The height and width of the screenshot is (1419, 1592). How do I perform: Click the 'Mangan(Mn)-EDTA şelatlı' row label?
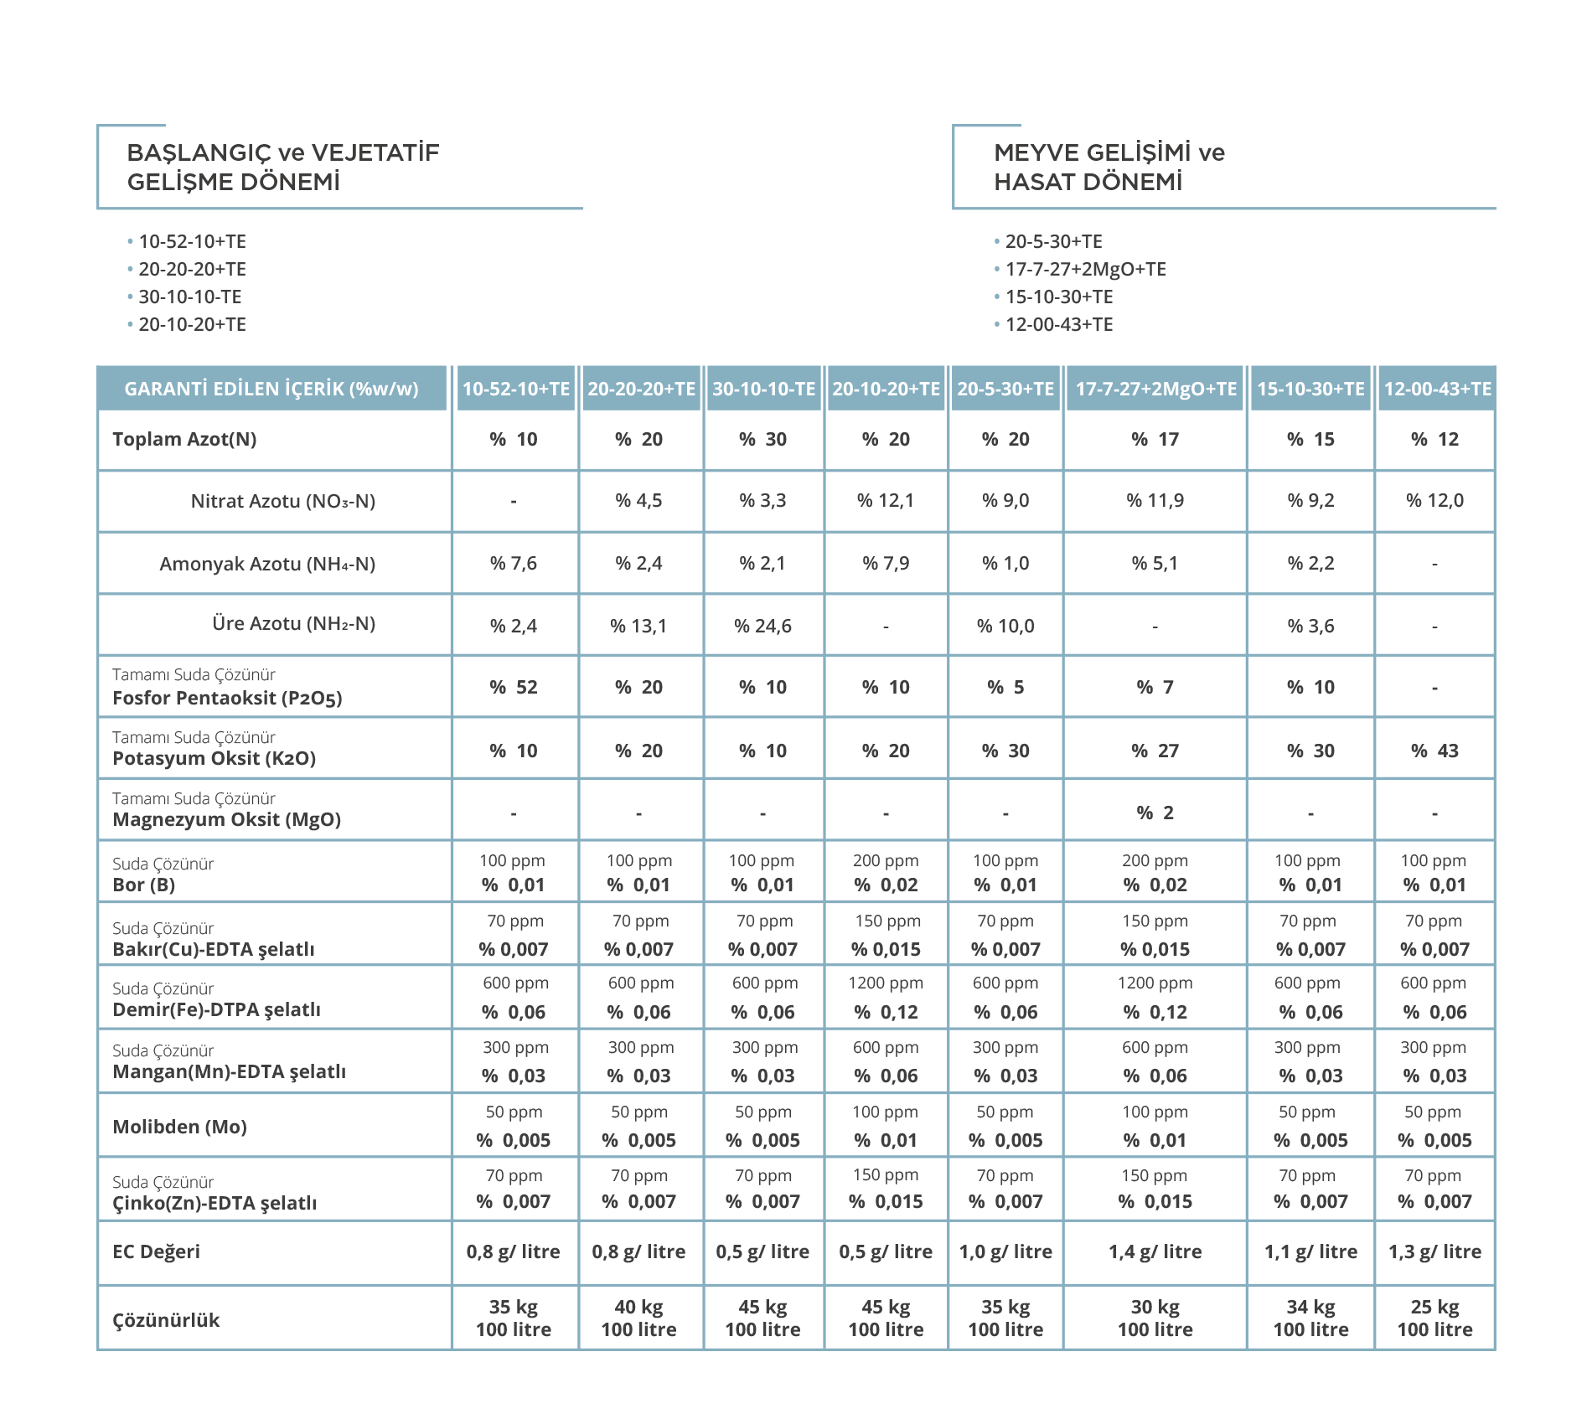click(x=229, y=1071)
